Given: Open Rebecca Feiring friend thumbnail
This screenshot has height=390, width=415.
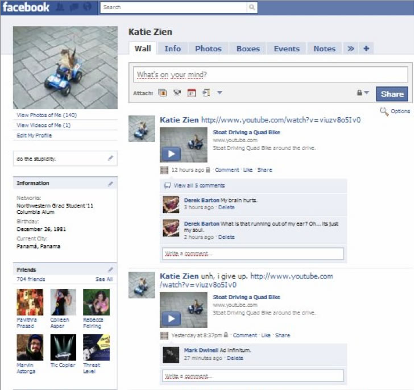Looking at the screenshot, I should [96, 302].
